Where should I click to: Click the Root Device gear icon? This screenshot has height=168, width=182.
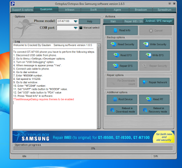[x=115, y=100]
